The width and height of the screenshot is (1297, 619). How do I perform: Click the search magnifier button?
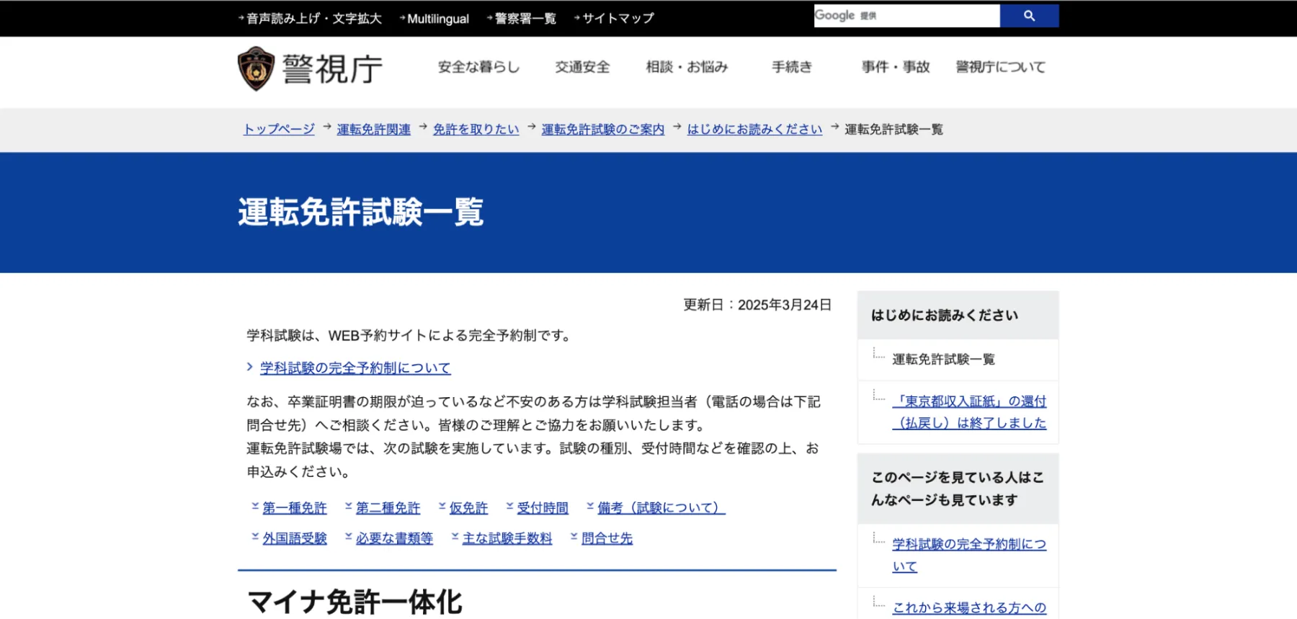tap(1029, 16)
